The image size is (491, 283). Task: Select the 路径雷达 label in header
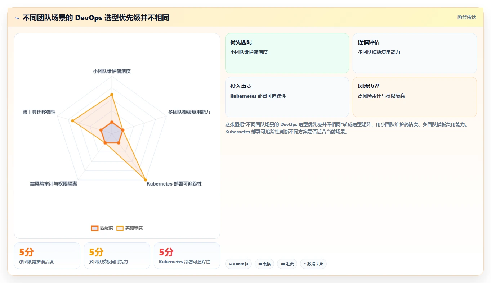pos(467,17)
